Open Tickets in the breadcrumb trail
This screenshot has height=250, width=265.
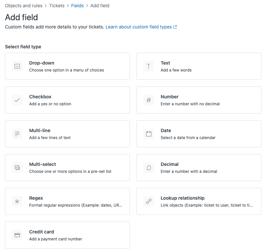pos(57,6)
